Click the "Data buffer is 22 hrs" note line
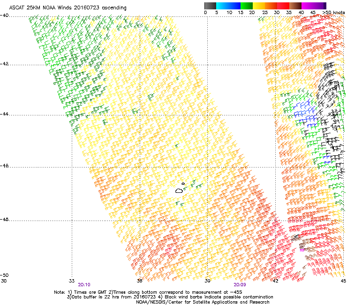This screenshot has width=347, height=305. pos(170,297)
